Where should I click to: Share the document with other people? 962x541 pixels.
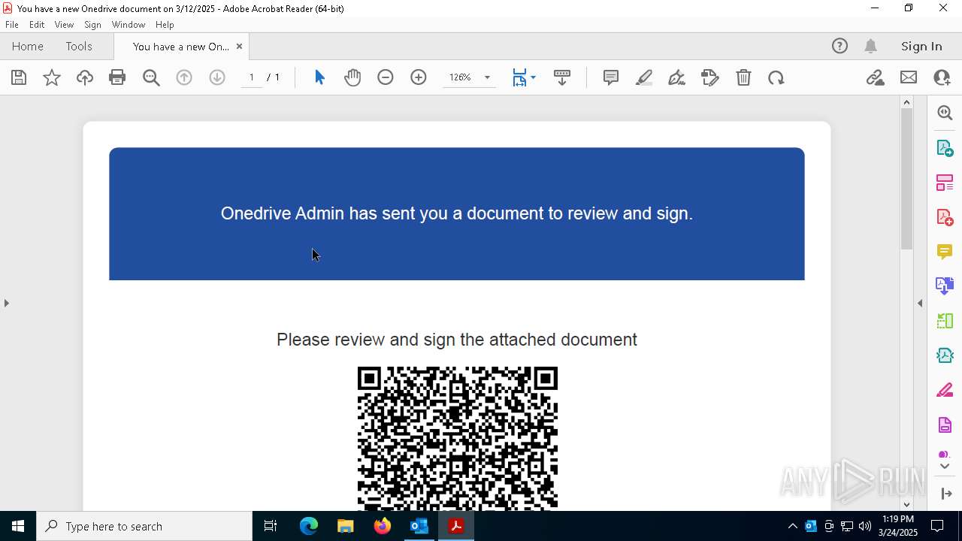(x=942, y=77)
